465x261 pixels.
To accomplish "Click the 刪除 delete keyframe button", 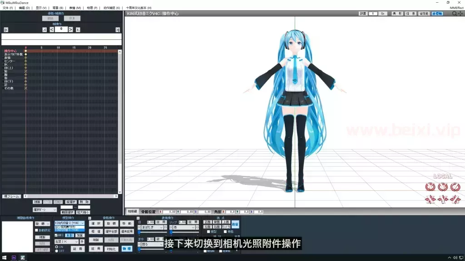I will point(84,202).
